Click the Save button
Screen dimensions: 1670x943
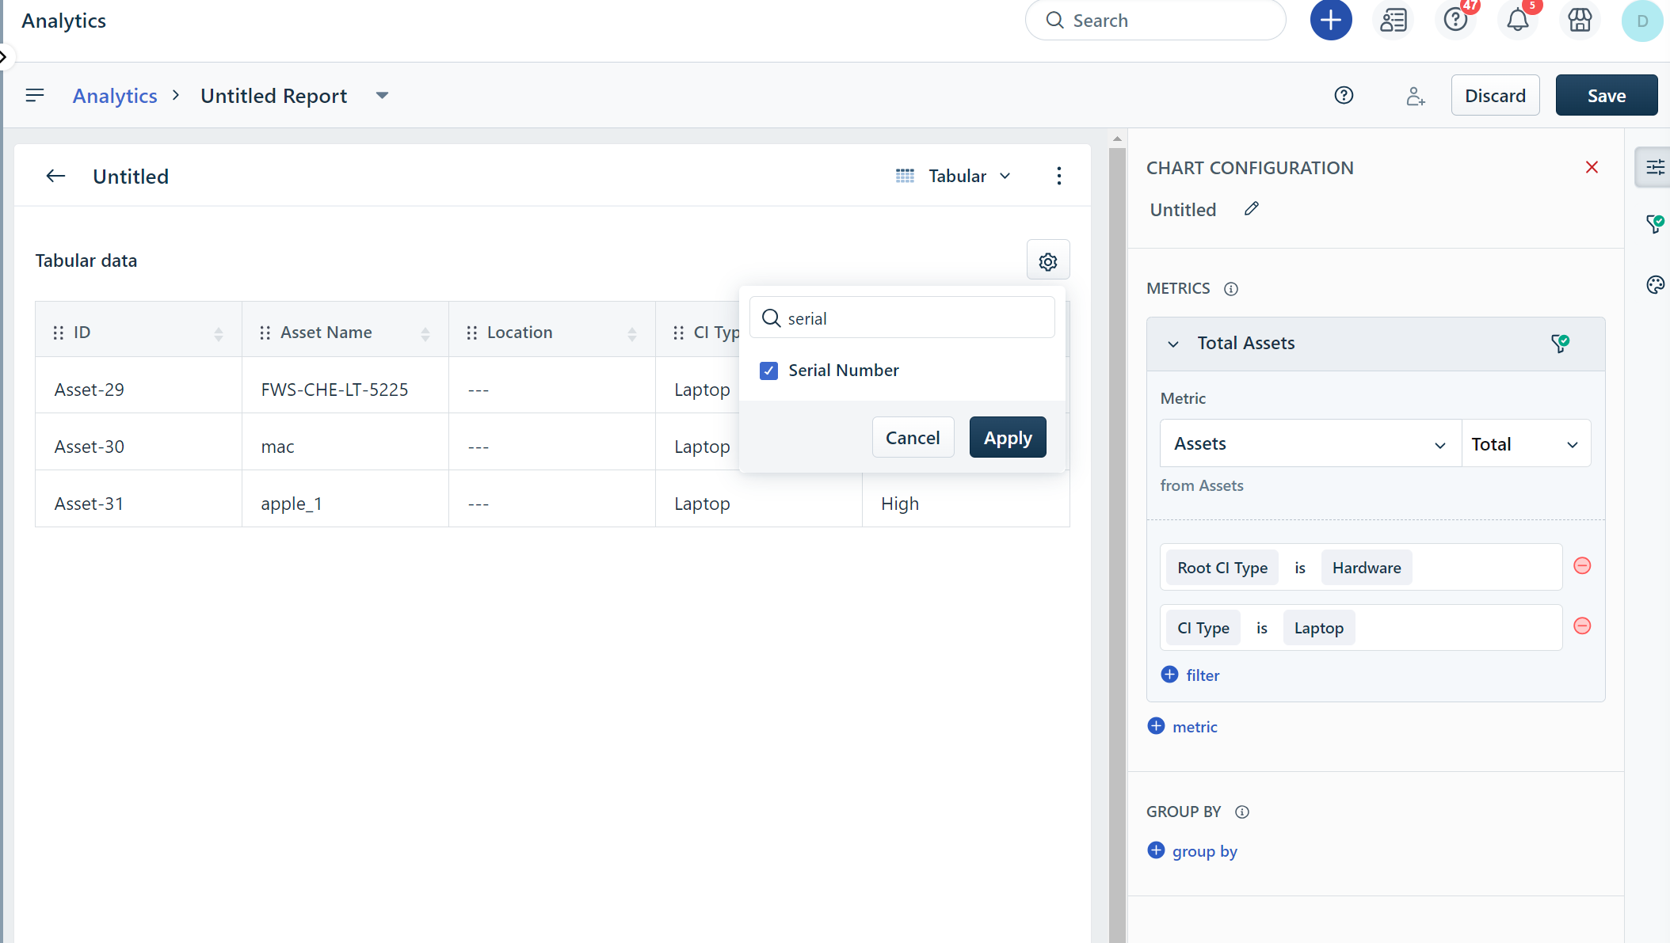coord(1606,96)
